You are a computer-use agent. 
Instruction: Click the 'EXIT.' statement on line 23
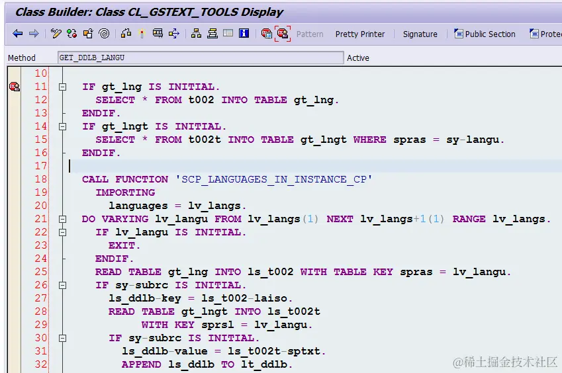pos(124,245)
